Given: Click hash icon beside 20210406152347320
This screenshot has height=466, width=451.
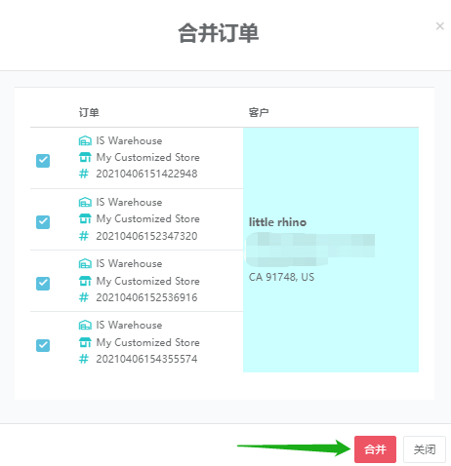Looking at the screenshot, I should tap(84, 236).
